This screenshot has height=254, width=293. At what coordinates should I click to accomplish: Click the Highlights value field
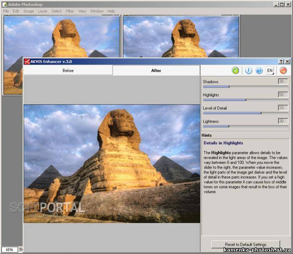coord(283,94)
